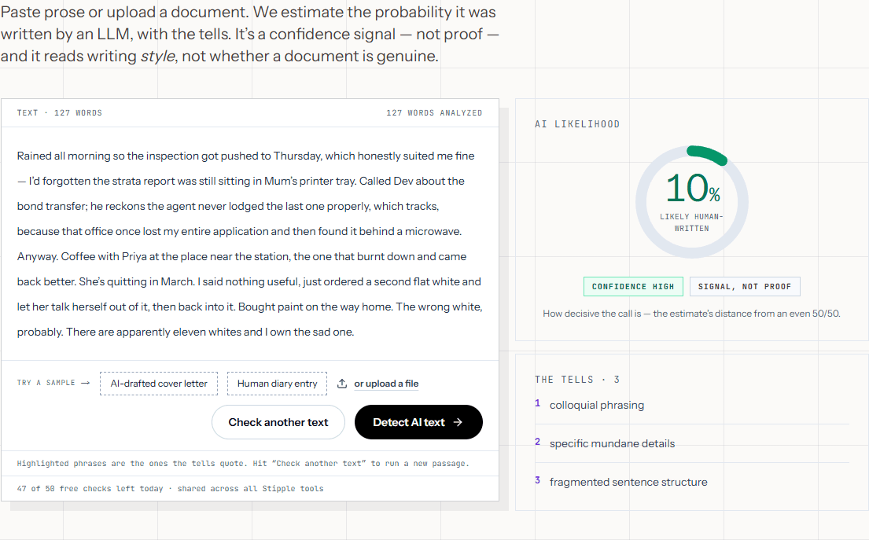Screen dimensions: 869x540
Task: Click the arrow after Try a Sample
Action: [x=86, y=383]
